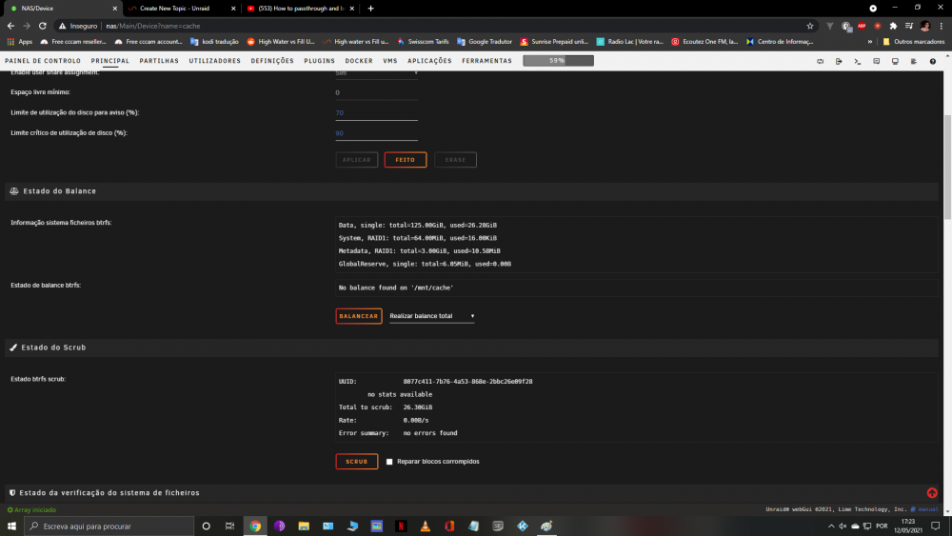This screenshot has height=536, width=952.
Task: Switch to the Create New Topic tab
Action: [x=182, y=9]
